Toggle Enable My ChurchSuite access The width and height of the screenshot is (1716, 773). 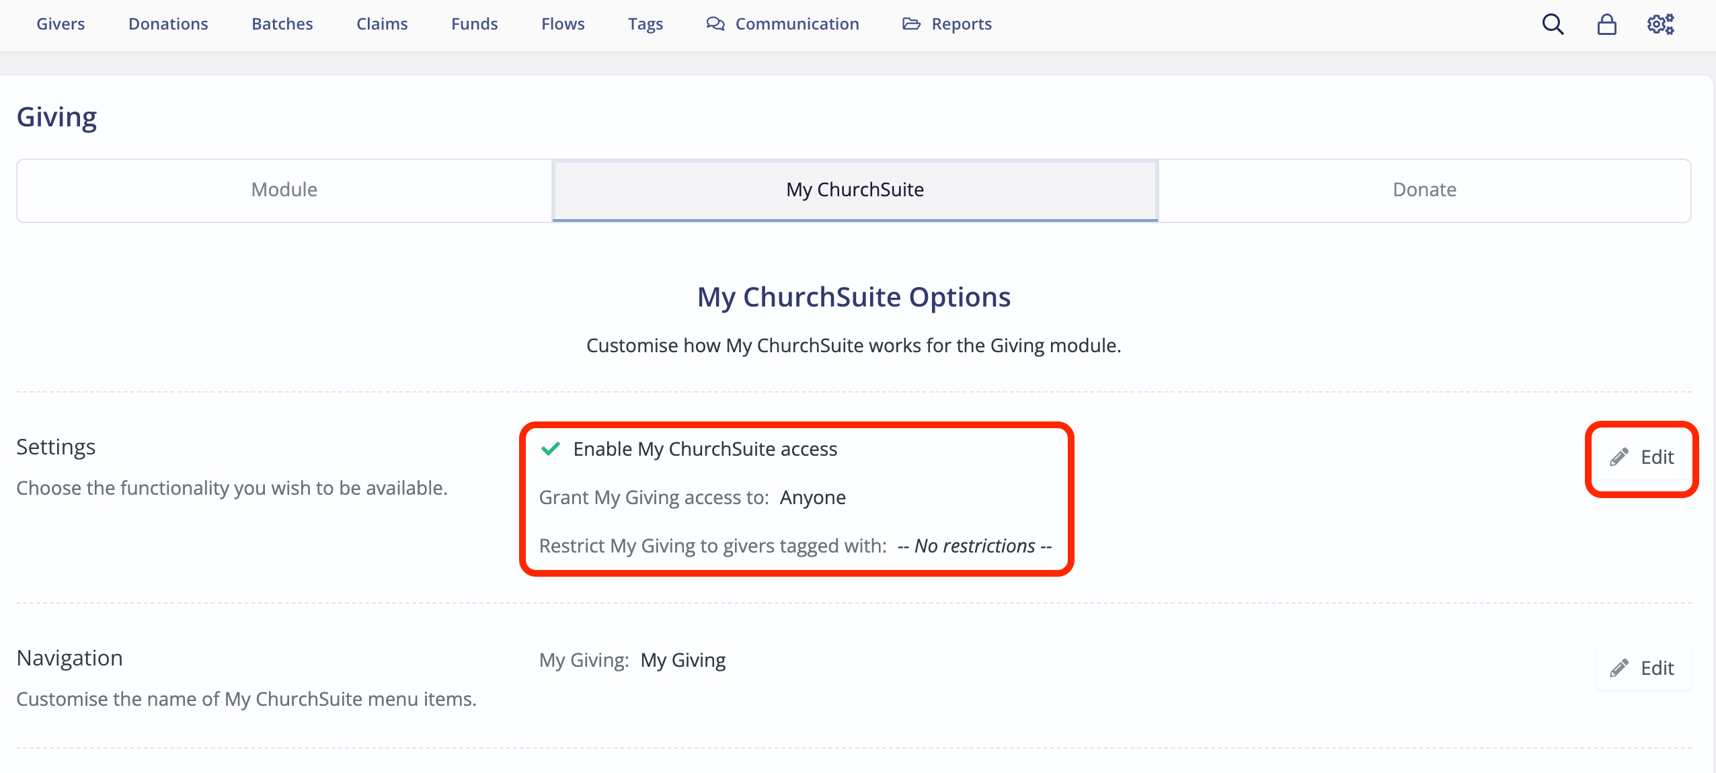click(x=704, y=449)
